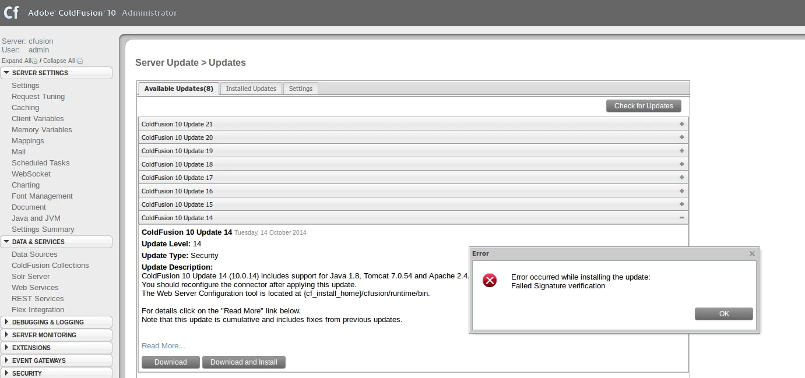Click the Expand All icon in the sidebar
This screenshot has height=378, width=805.
(34, 61)
